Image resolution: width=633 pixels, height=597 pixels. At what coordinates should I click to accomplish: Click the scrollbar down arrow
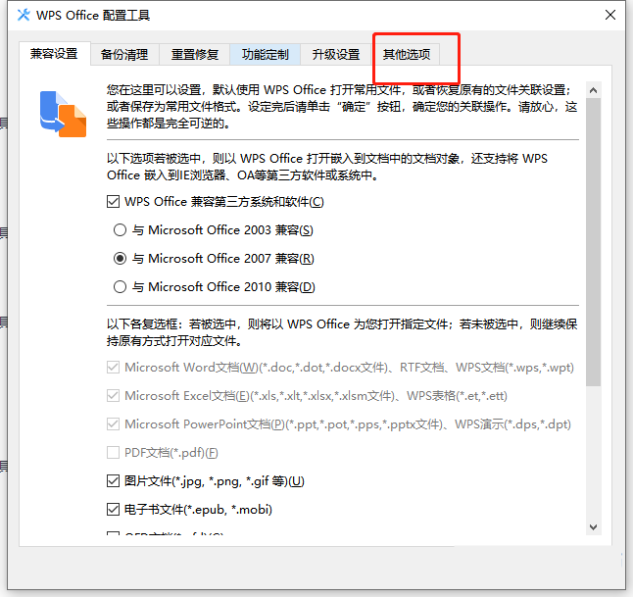point(593,527)
